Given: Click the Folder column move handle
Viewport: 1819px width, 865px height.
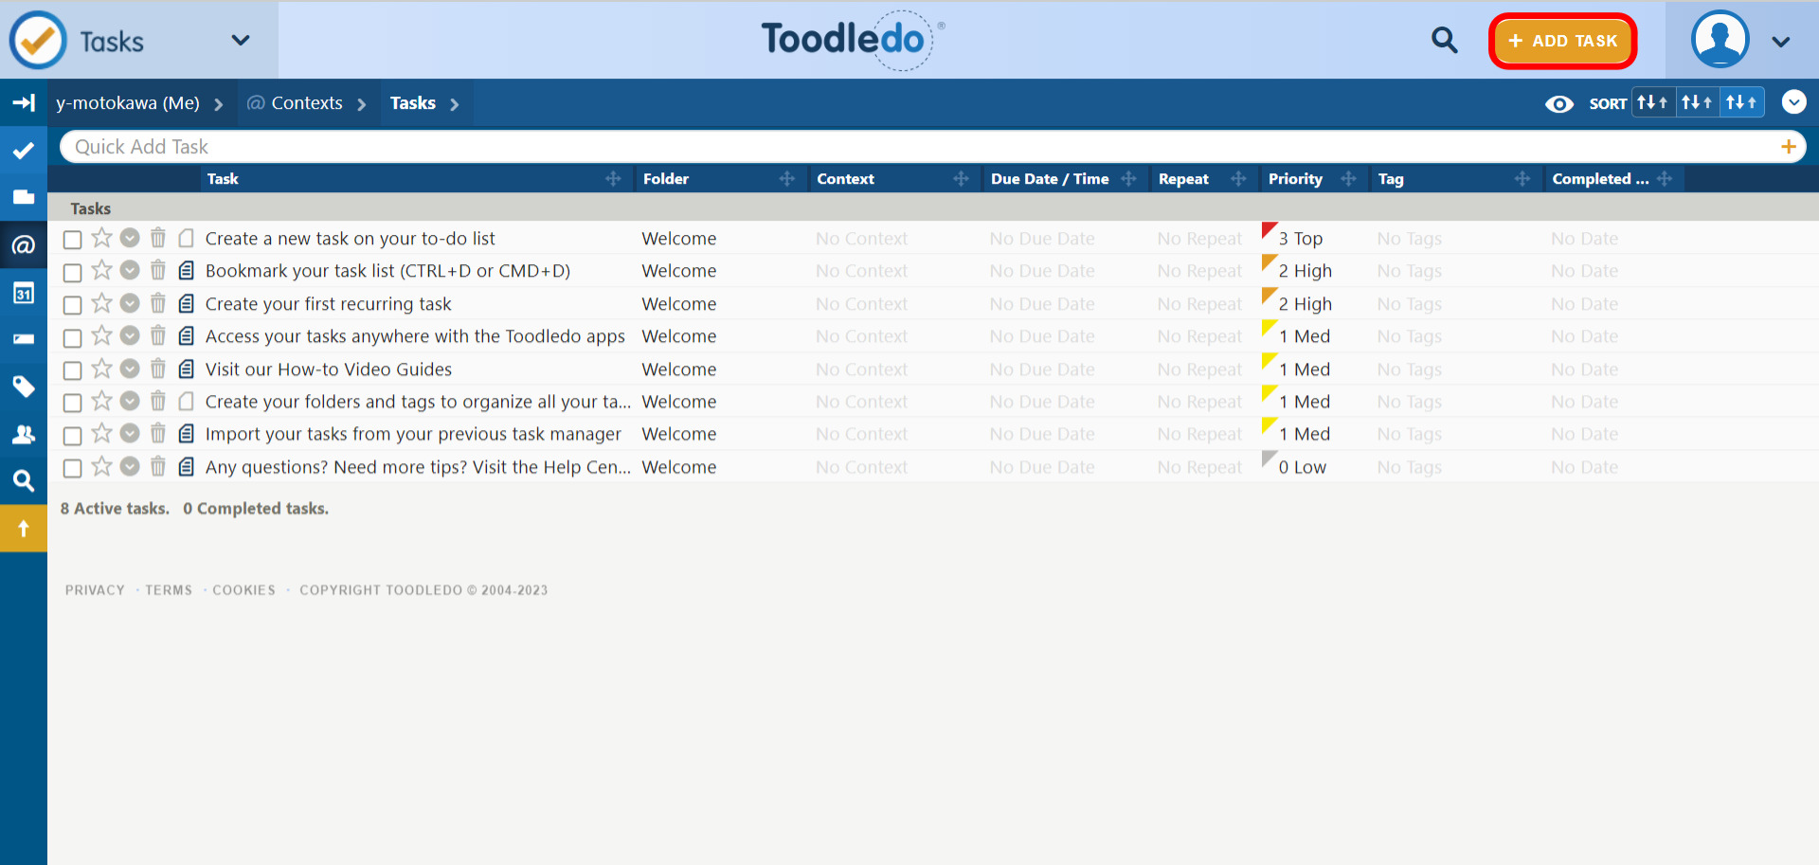Looking at the screenshot, I should click(787, 179).
